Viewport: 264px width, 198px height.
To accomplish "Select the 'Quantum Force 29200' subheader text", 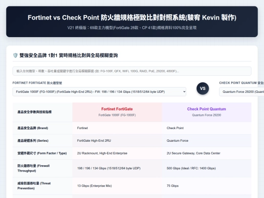I will point(207,115).
